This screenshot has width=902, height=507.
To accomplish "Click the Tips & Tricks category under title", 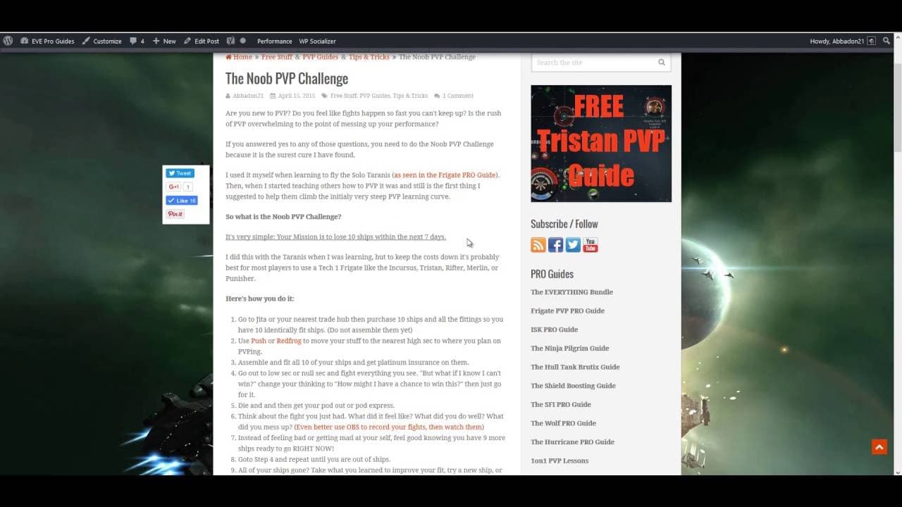I will coord(410,96).
